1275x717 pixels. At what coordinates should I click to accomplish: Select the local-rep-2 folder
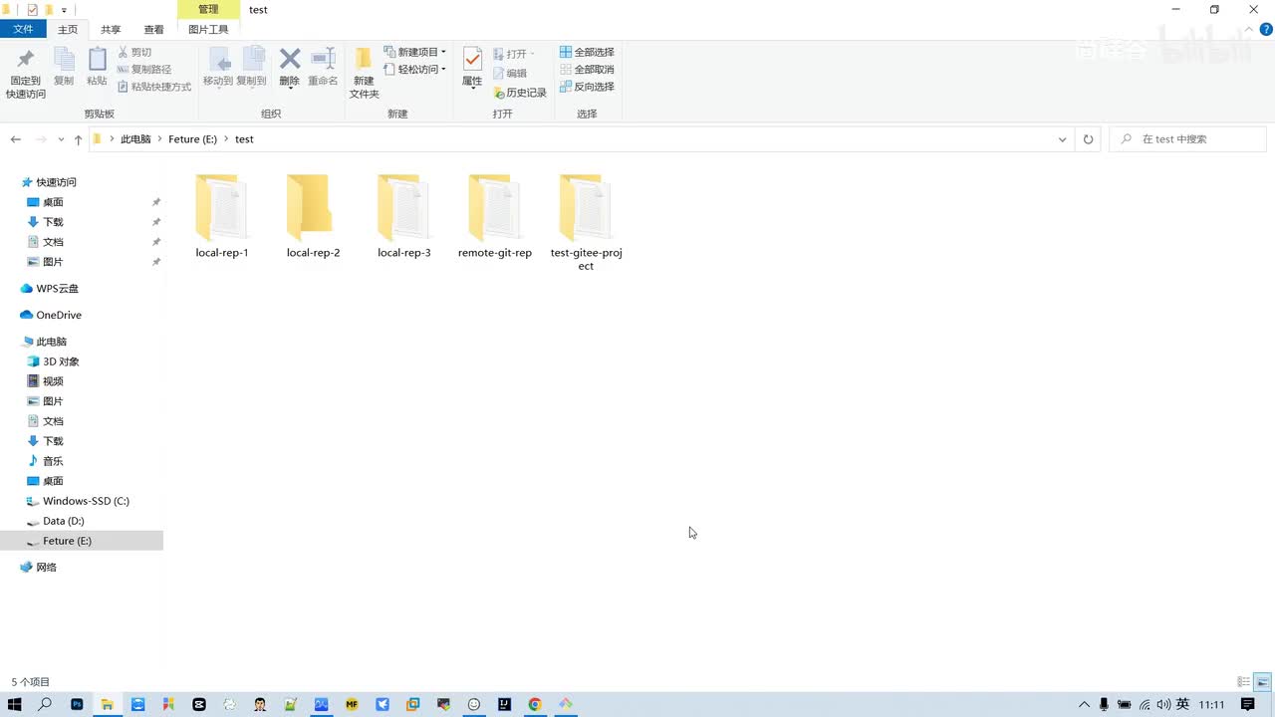pos(313,216)
